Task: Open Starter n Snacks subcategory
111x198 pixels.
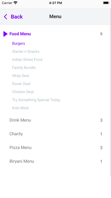Action: tap(26, 51)
